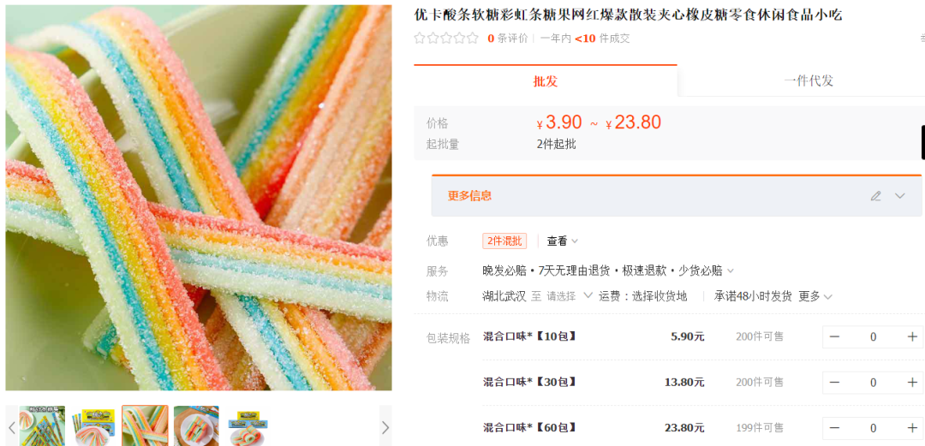
Task: Open the 请选择 destination dropdown
Action: (570, 295)
